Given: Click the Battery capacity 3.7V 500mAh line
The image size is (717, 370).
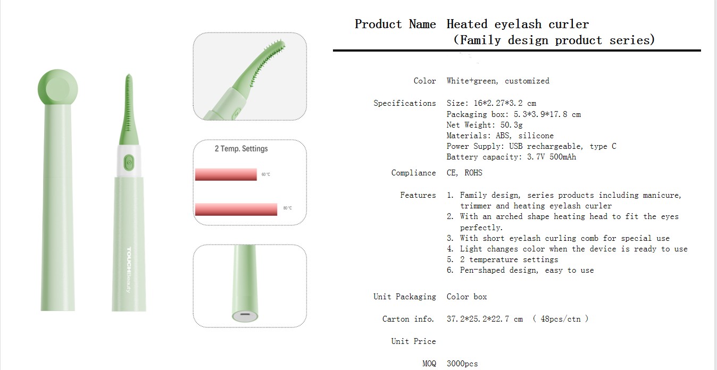Looking at the screenshot, I should click(x=511, y=157).
